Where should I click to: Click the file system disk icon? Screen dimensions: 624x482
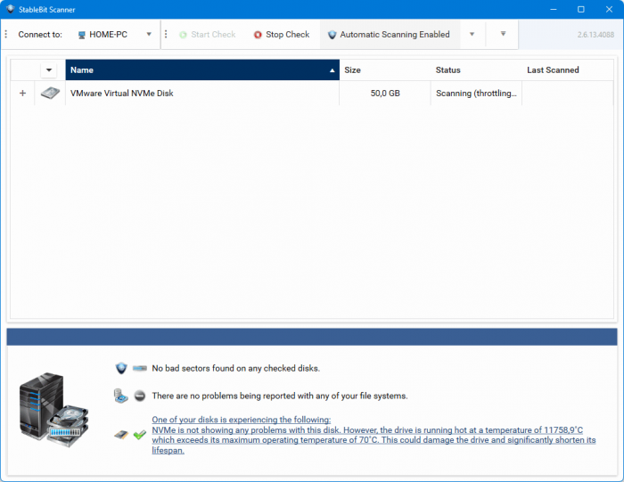(120, 396)
